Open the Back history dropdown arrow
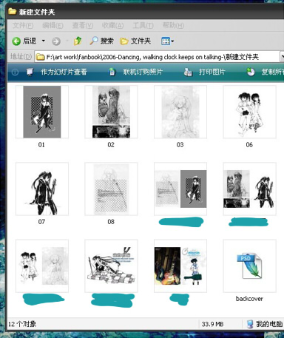Viewport: 284px width, 338px height. click(x=44, y=41)
